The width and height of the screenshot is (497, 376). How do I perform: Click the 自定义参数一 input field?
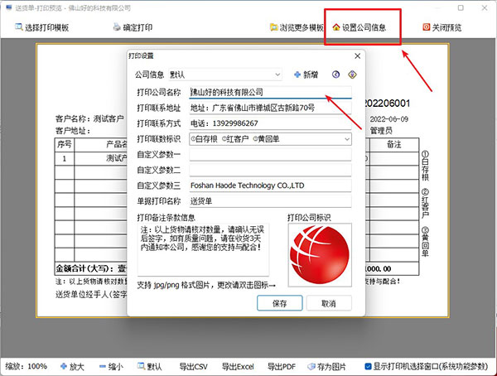269,154
